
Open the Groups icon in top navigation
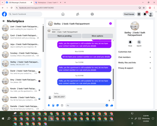(x=92, y=14)
